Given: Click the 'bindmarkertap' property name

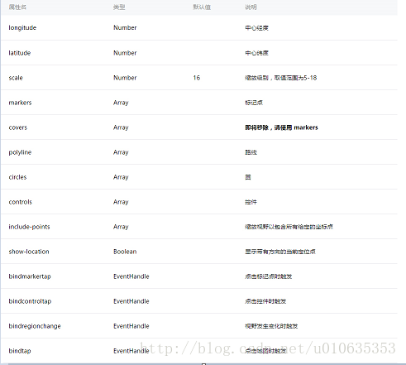Looking at the screenshot, I should coord(30,276).
